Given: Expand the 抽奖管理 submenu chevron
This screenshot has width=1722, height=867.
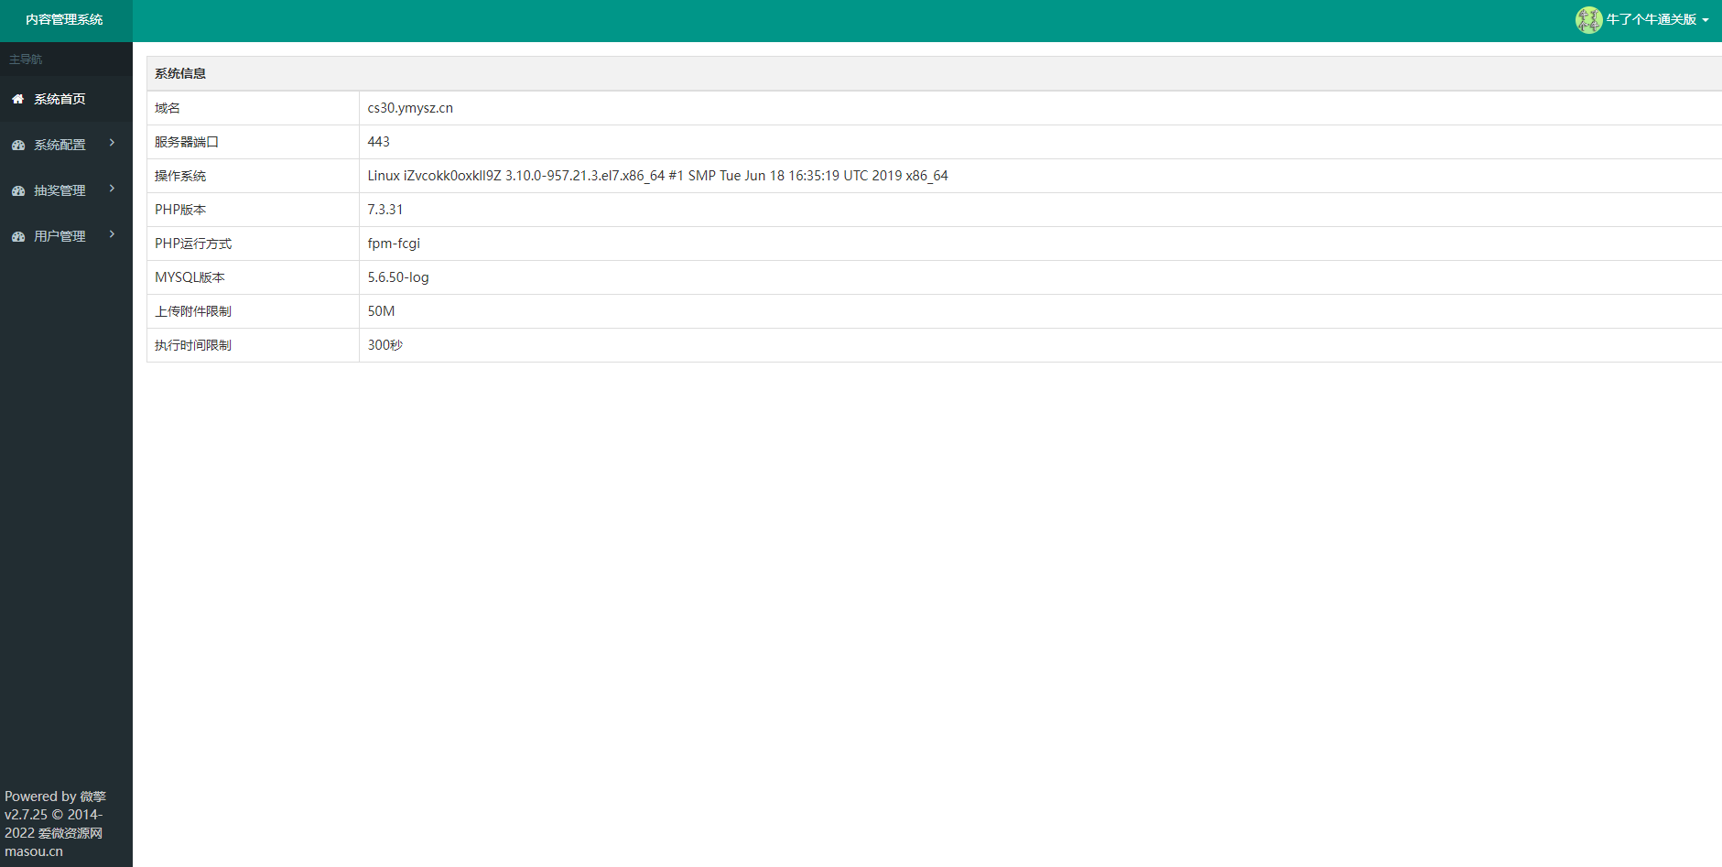Looking at the screenshot, I should (x=112, y=189).
